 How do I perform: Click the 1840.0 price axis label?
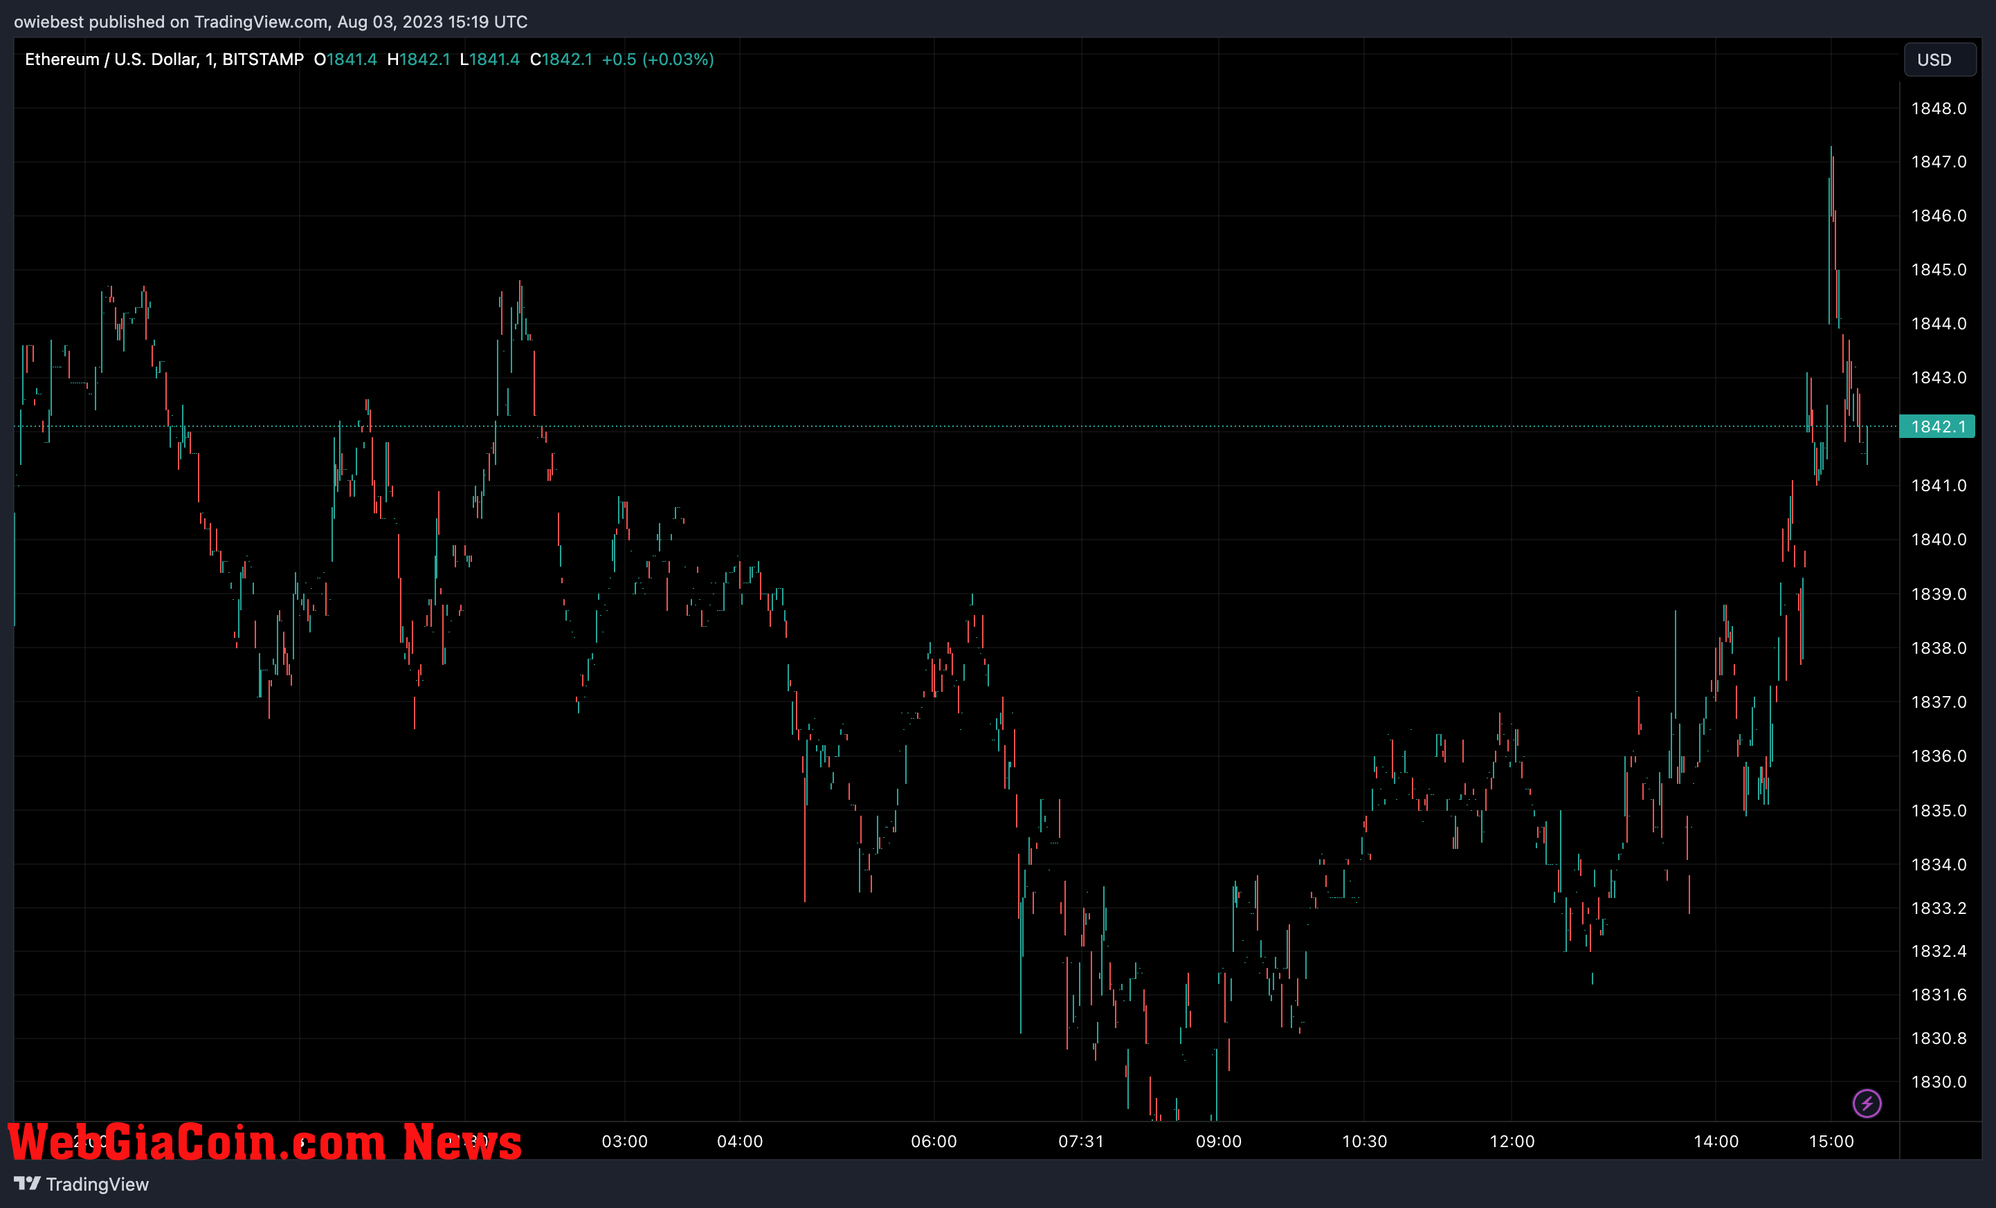point(1939,539)
